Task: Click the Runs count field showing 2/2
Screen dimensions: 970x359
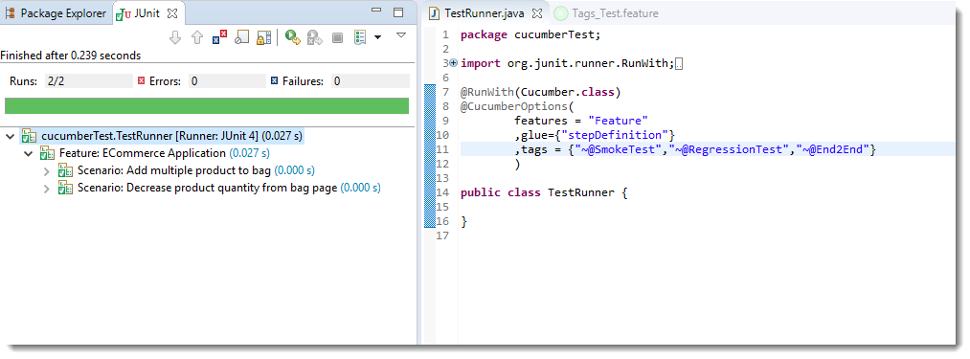Action: [88, 81]
